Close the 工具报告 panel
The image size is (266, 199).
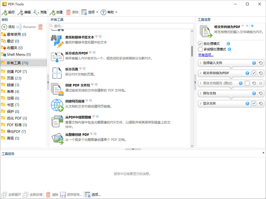tap(263, 153)
